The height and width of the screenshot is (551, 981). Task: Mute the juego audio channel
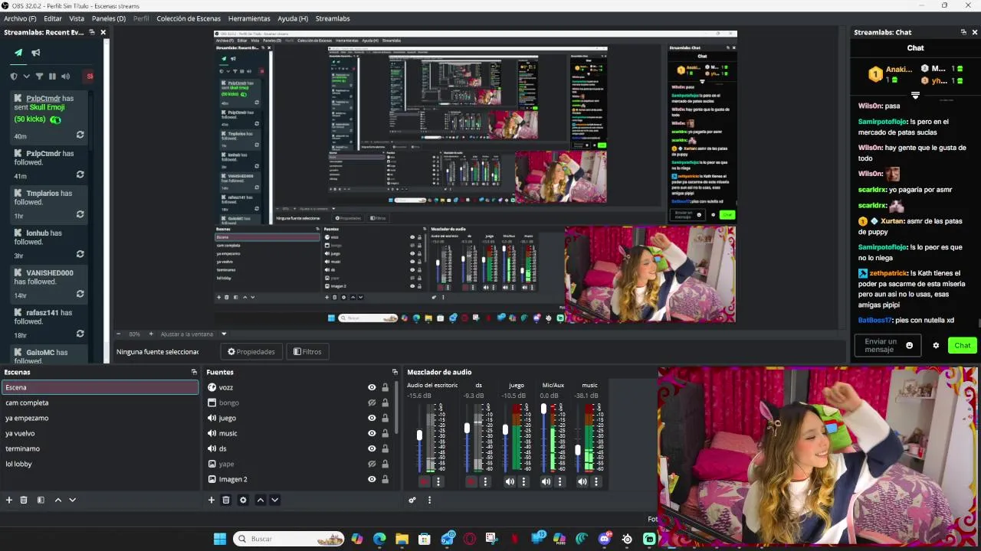510,481
